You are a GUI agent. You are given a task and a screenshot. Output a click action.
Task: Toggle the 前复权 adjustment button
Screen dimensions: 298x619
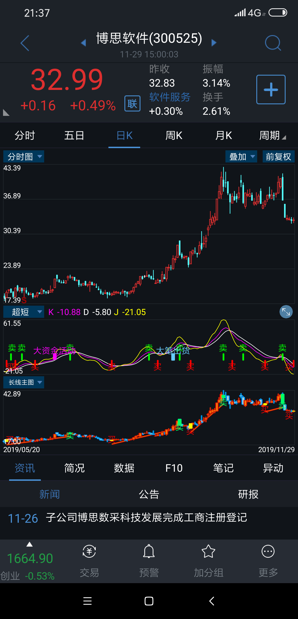pyautogui.click(x=278, y=157)
